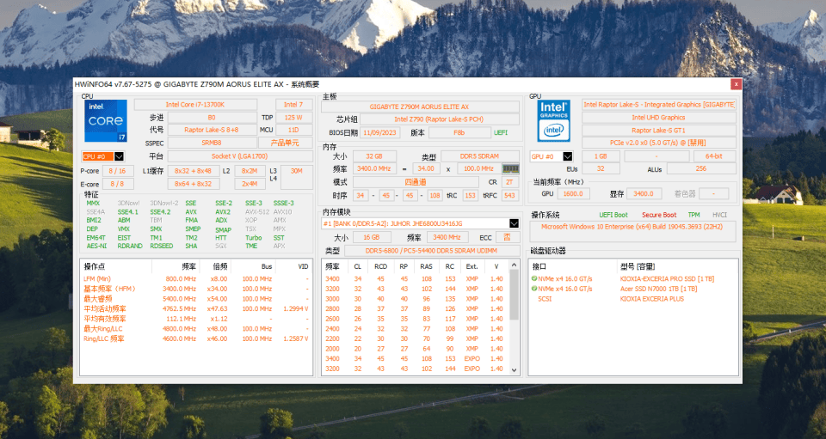Click the HVCI indicator
The width and height of the screenshot is (826, 439).
(719, 215)
